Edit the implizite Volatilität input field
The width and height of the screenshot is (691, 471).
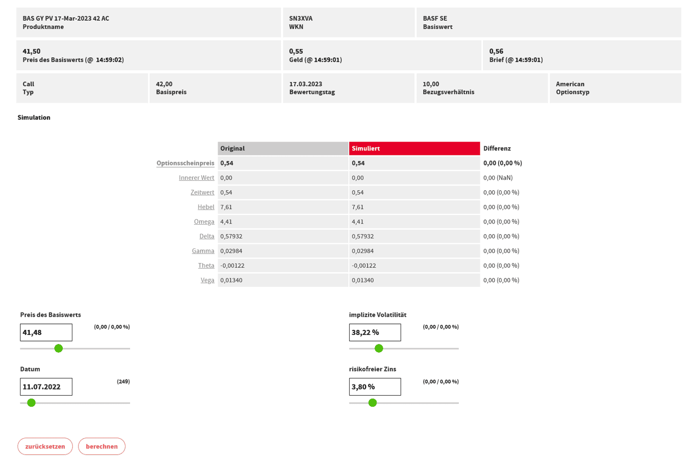coord(375,332)
